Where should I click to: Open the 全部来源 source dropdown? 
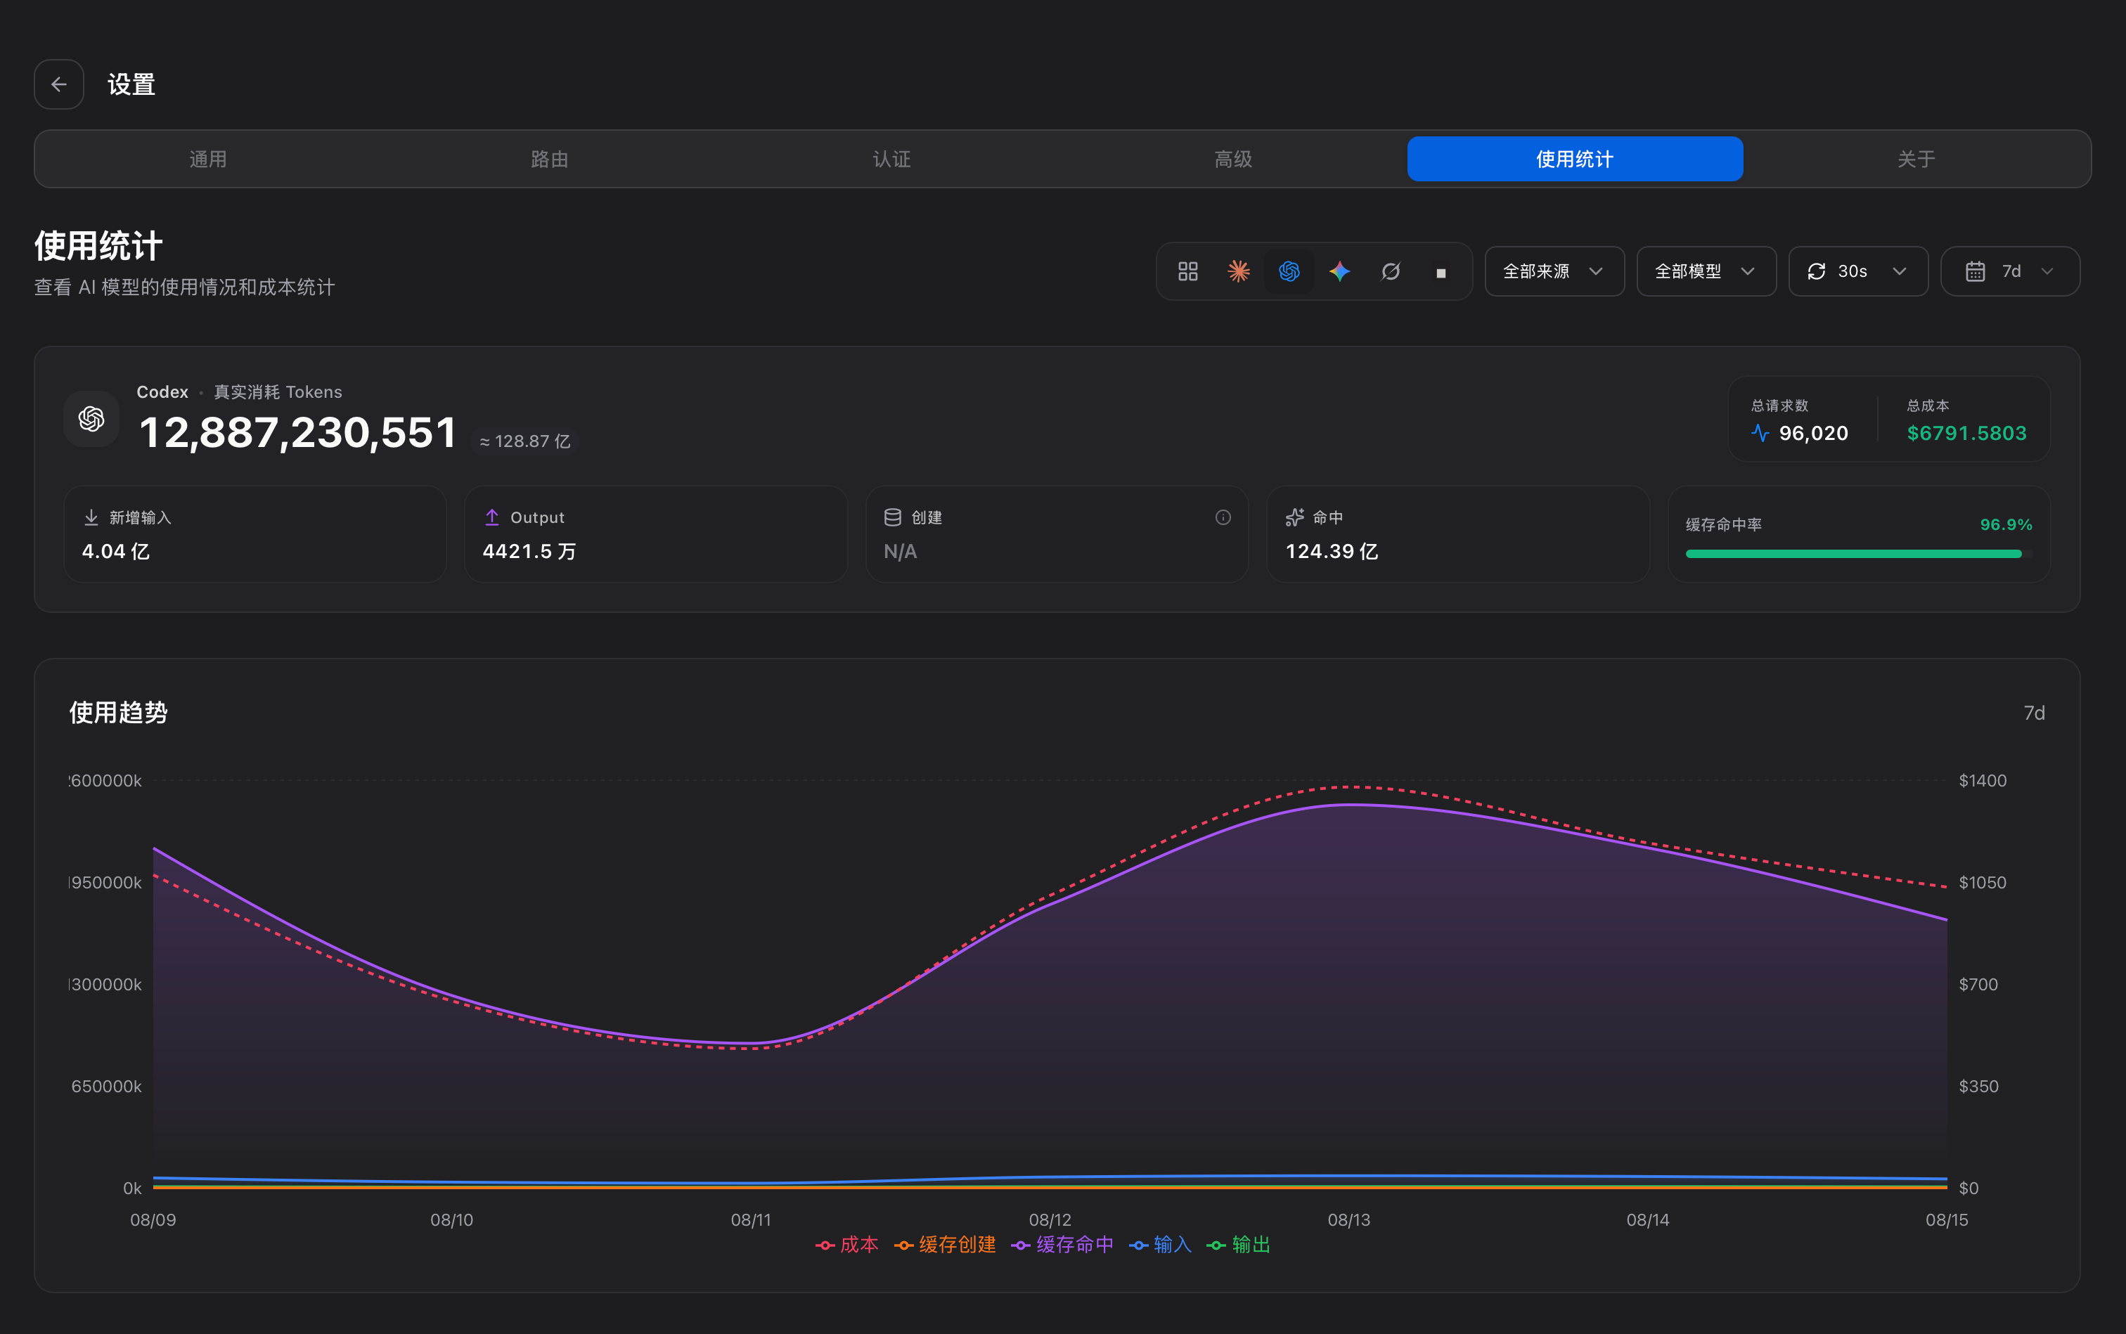click(1554, 271)
